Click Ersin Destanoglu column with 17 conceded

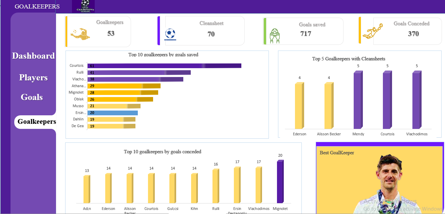(x=237, y=185)
